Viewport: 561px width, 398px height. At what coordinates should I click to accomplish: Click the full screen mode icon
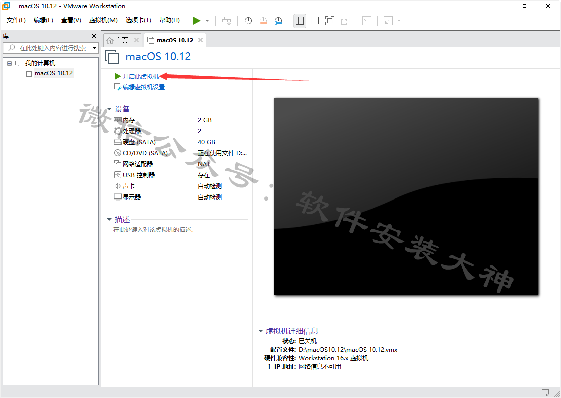pos(330,21)
